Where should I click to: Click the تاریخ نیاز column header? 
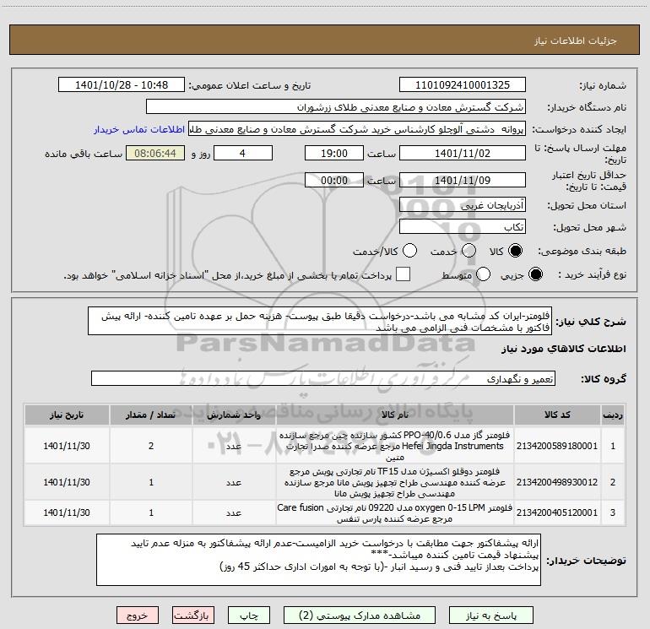tap(67, 415)
